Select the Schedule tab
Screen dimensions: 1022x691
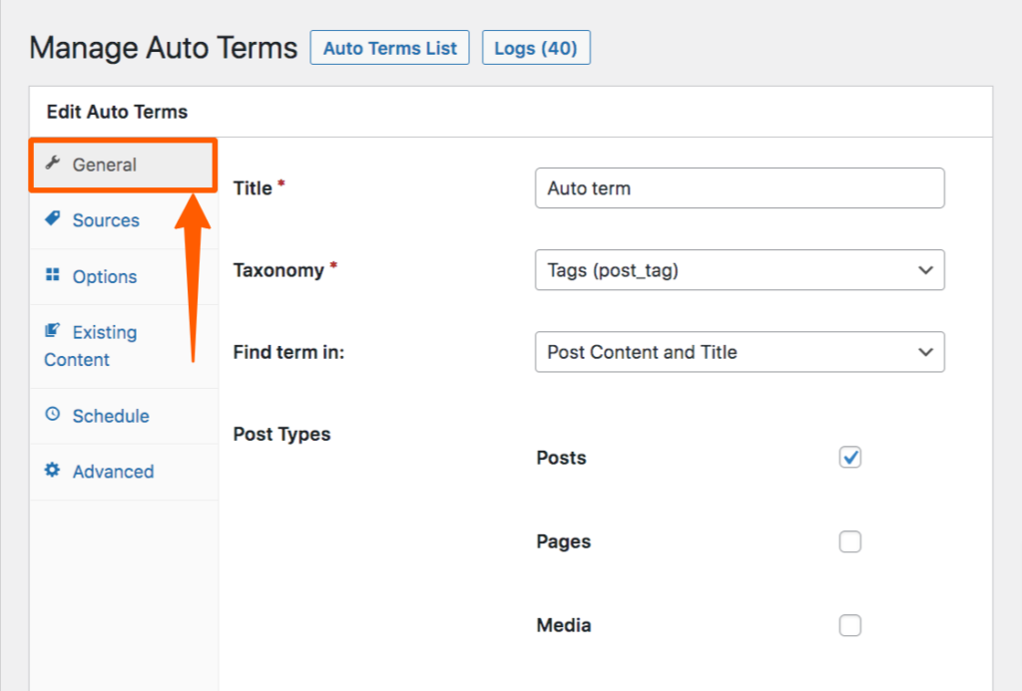click(124, 416)
